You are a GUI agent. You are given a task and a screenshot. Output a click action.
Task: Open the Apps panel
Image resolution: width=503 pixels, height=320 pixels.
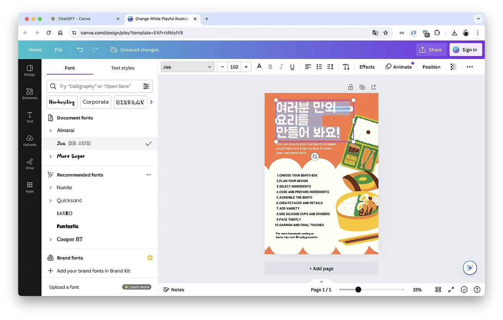pyautogui.click(x=30, y=187)
